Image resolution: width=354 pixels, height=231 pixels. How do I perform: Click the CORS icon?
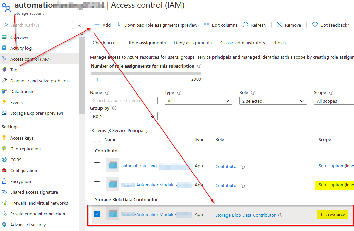click(x=4, y=159)
